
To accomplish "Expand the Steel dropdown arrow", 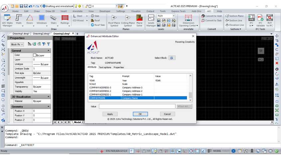I will [x=87, y=16].
